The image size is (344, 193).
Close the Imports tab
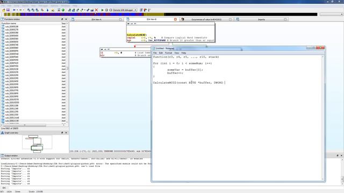(x=285, y=19)
